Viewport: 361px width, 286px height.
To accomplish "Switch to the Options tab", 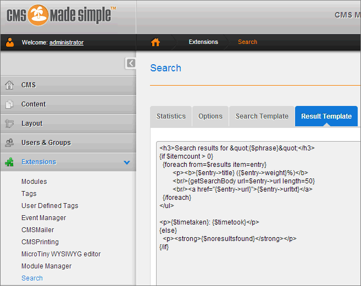I will (210, 116).
